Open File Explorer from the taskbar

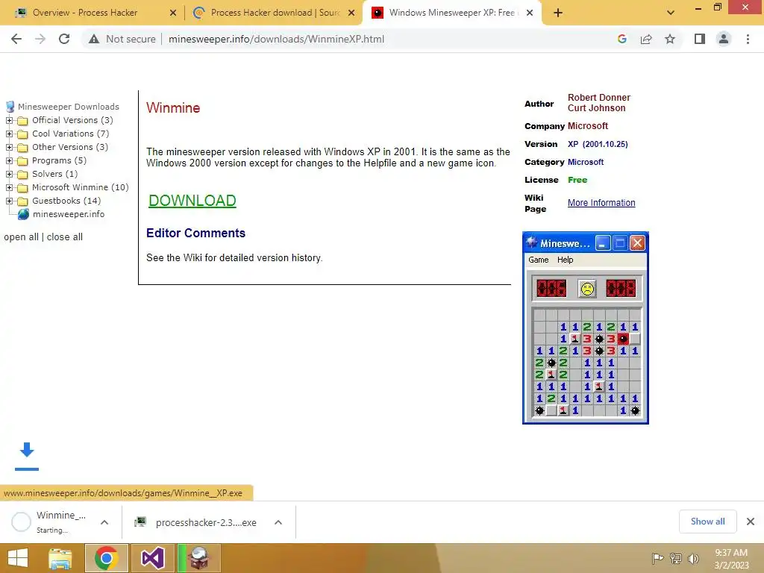click(60, 558)
